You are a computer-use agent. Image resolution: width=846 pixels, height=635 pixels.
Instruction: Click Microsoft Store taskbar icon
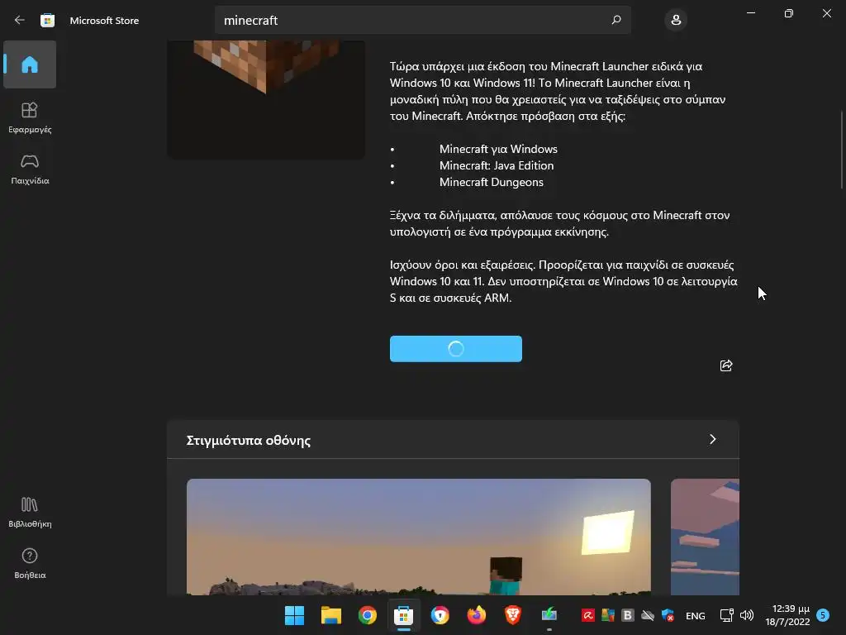(403, 615)
